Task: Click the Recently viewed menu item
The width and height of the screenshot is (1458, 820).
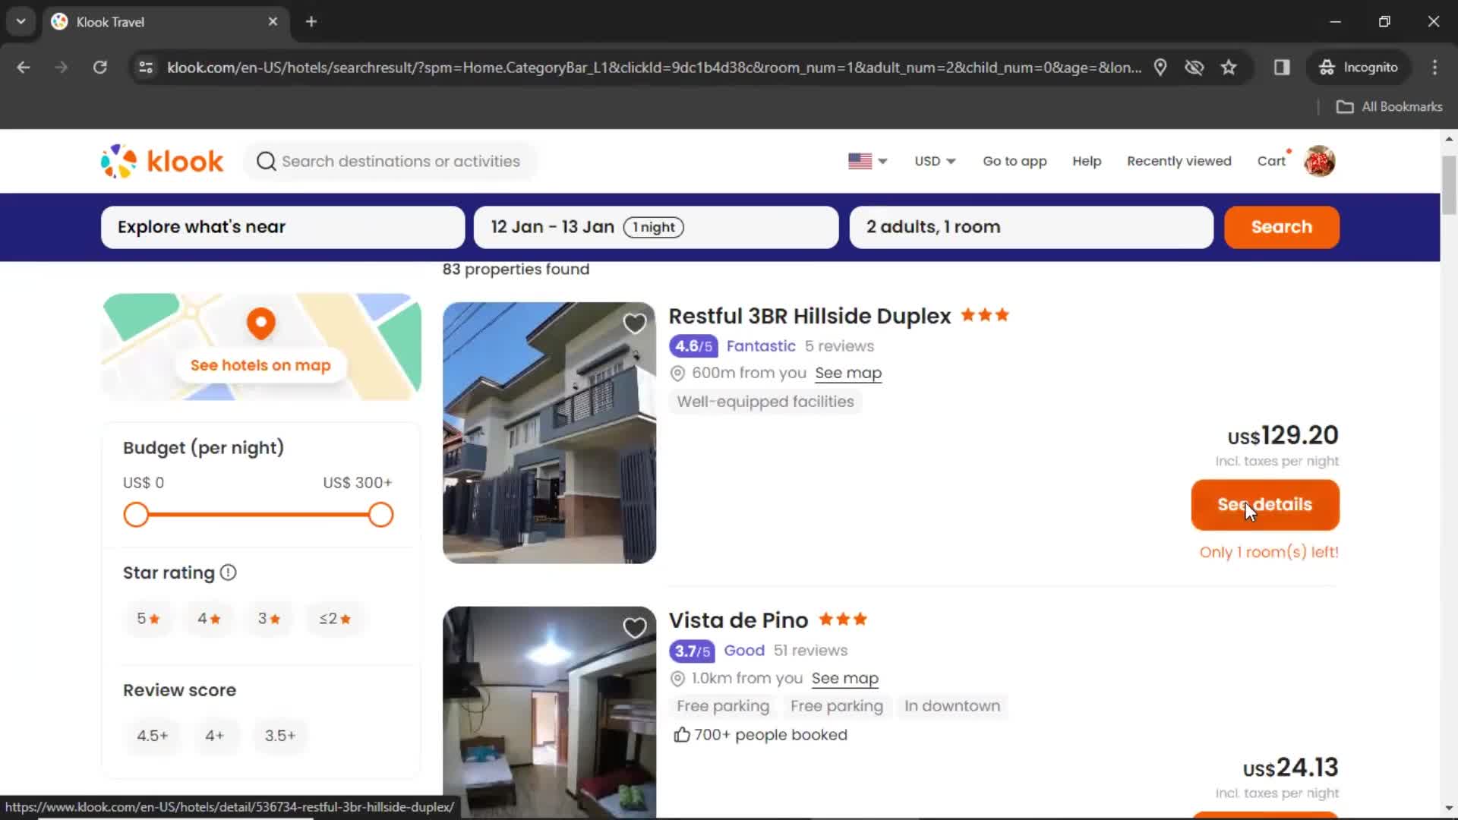Action: coord(1179,161)
